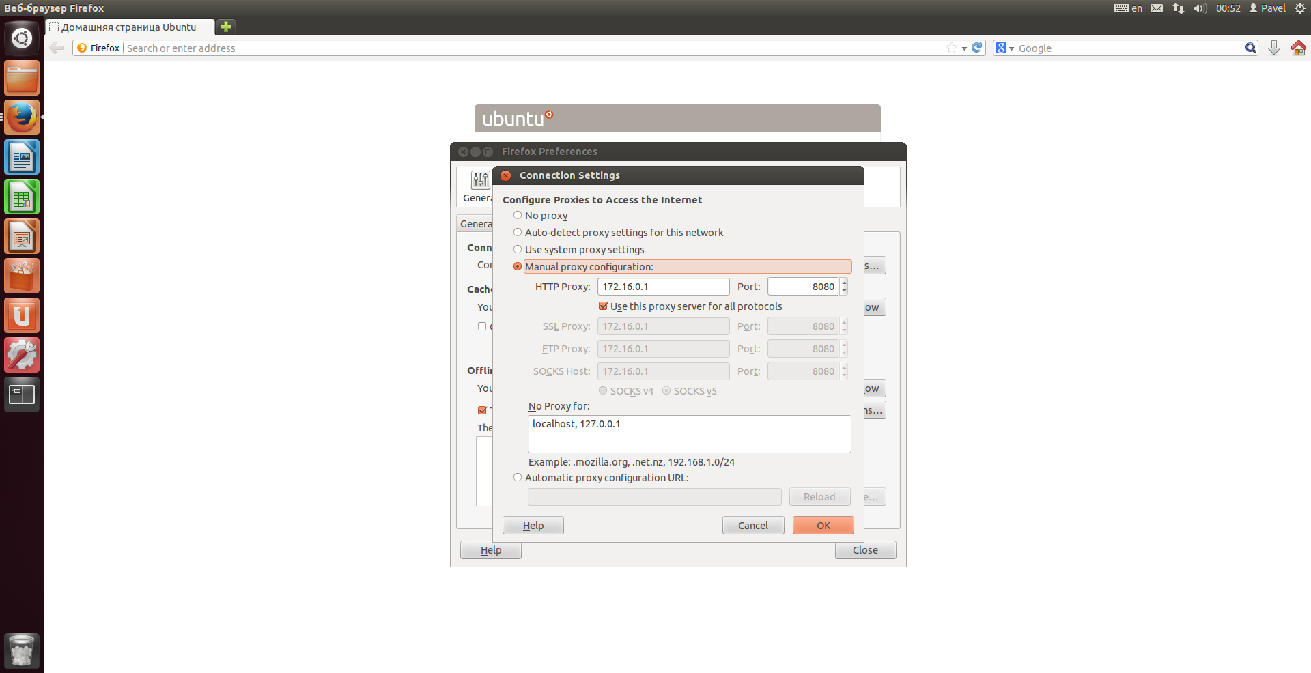The width and height of the screenshot is (1311, 673).
Task: Switch to the Домашняя страница Ubuntu tab
Action: [x=129, y=27]
